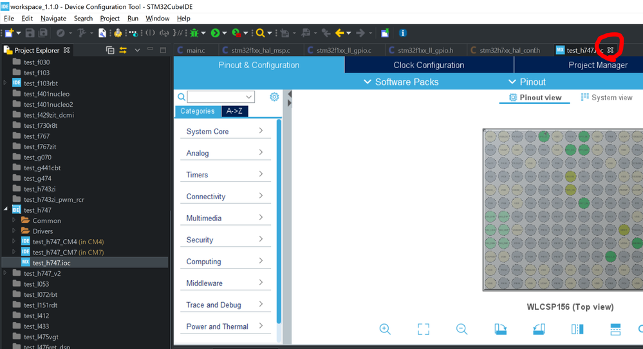Expand the Analog category

(x=225, y=153)
